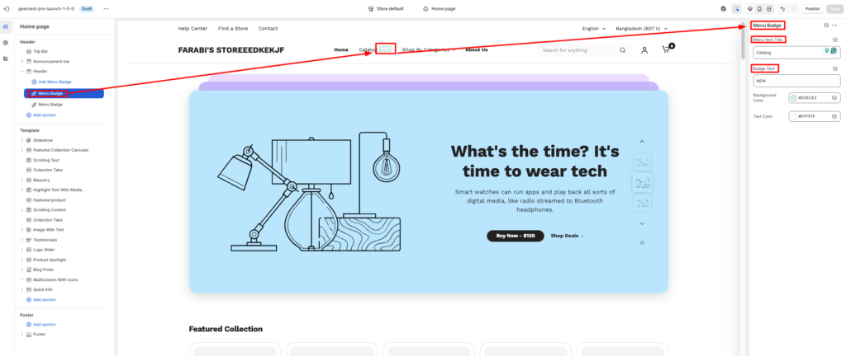The height and width of the screenshot is (356, 846).
Task: Click About Us in store navigation
Action: [476, 49]
